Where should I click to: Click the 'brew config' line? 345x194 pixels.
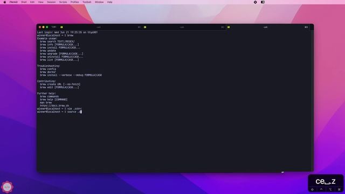coord(48,69)
